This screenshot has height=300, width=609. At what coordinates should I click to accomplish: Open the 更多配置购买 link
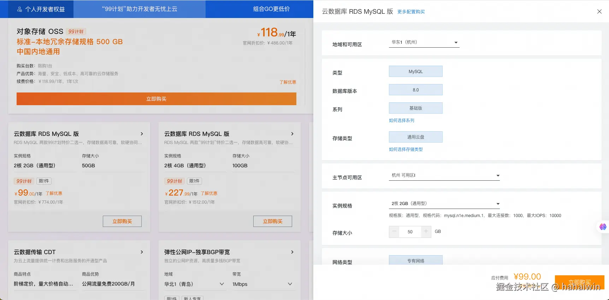click(411, 12)
